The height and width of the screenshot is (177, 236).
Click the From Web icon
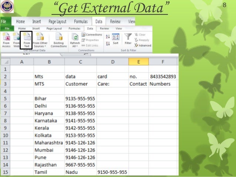click(16, 40)
